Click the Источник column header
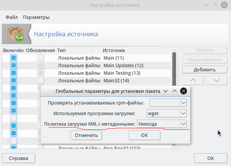Viewport: 231px width, 166px height. click(x=114, y=50)
